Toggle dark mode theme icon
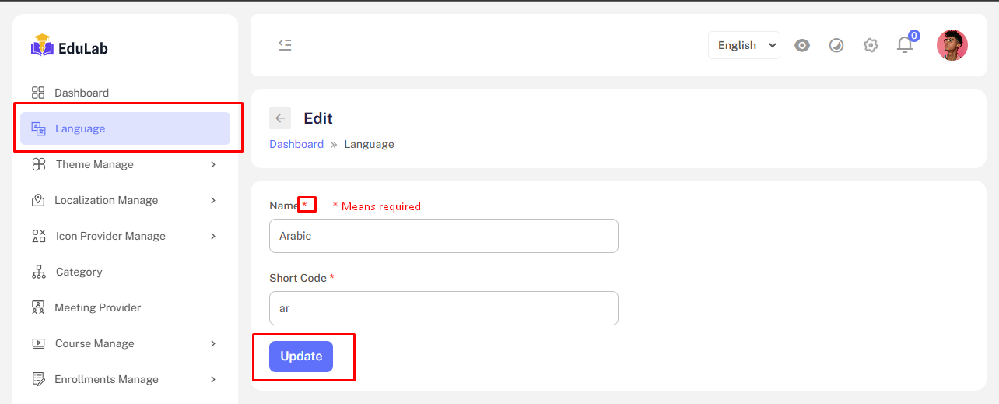 (836, 45)
